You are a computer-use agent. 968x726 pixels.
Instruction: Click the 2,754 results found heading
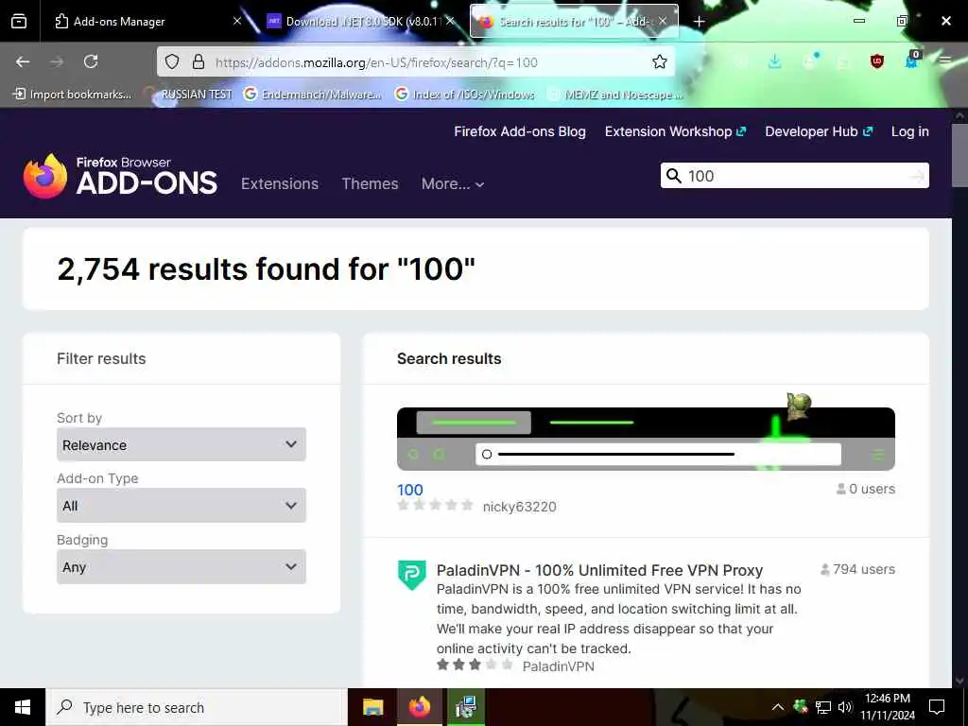pos(266,269)
